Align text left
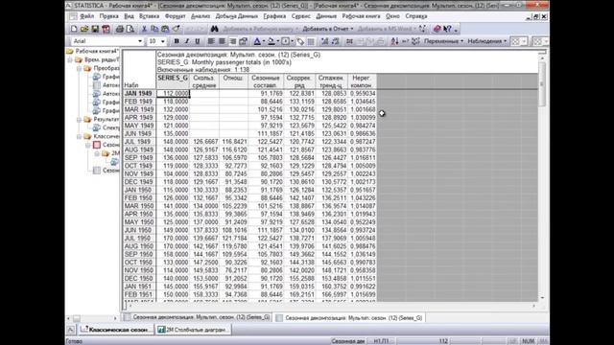The height and width of the screenshot is (345, 614). pos(211,41)
